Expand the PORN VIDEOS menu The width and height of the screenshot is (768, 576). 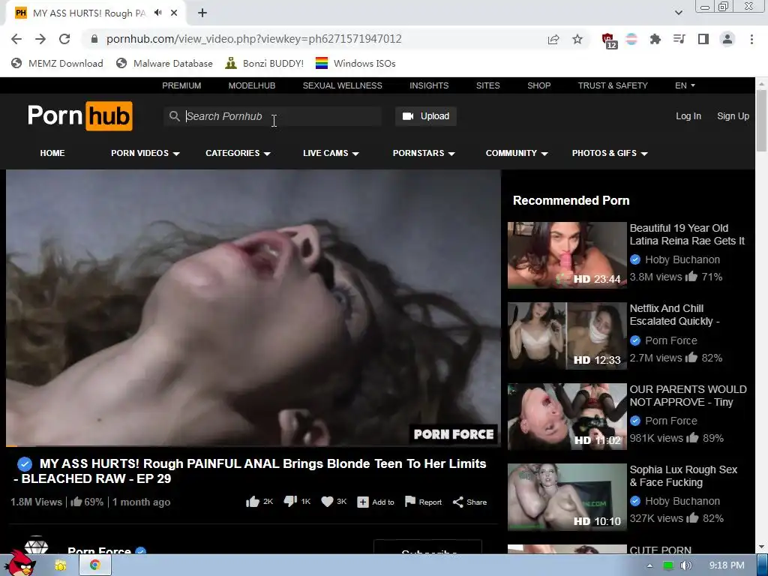point(145,153)
